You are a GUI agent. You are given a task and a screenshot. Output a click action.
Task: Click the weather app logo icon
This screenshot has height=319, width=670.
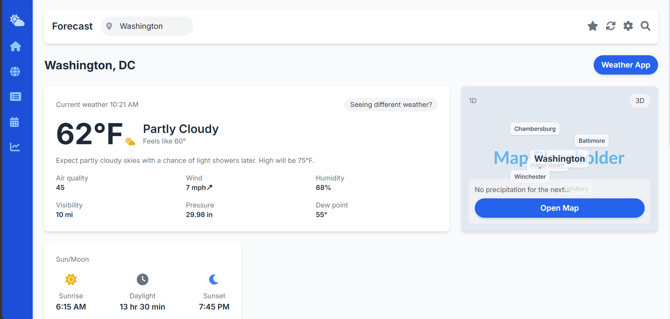point(17,20)
